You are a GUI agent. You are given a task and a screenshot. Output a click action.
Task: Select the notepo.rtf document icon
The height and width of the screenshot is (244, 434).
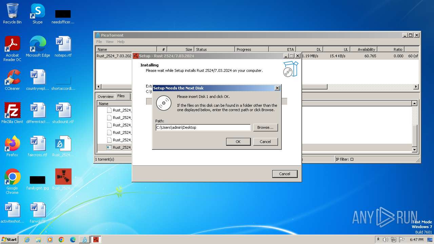(63, 47)
